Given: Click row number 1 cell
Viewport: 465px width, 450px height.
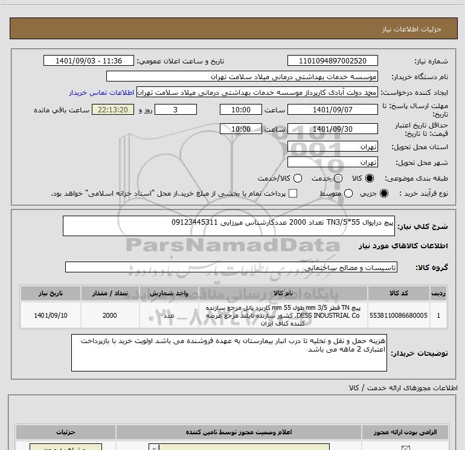Looking at the screenshot, I should (438, 315).
